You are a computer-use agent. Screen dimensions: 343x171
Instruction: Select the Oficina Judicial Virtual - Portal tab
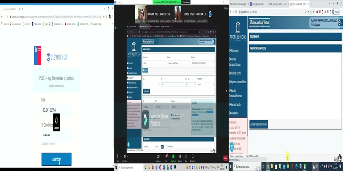point(299,4)
